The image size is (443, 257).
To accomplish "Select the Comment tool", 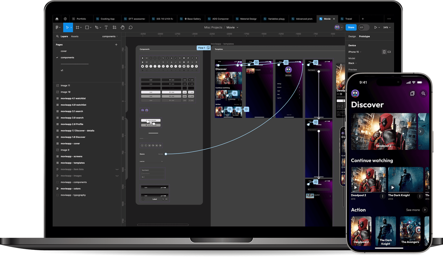I will pyautogui.click(x=131, y=27).
